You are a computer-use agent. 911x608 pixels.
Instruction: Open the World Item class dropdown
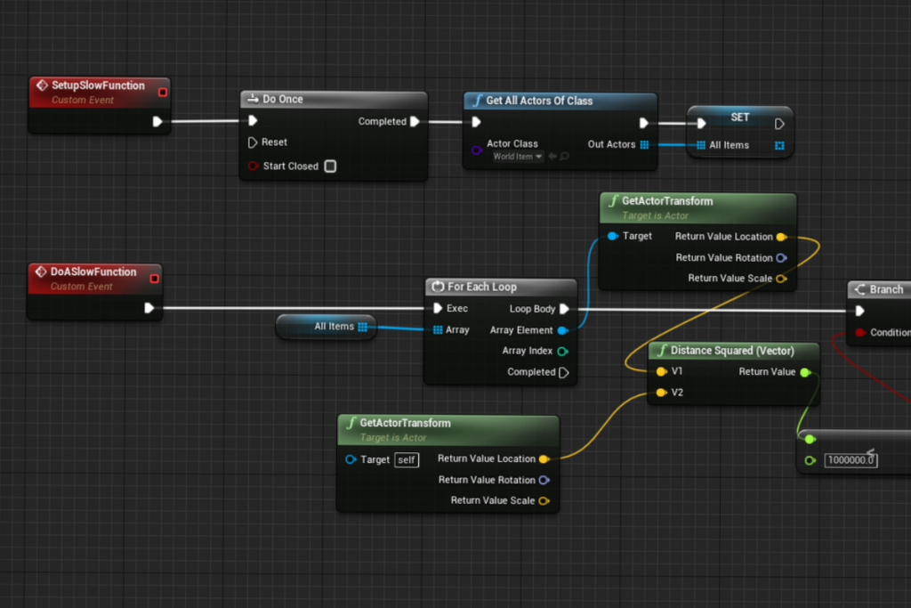(518, 158)
